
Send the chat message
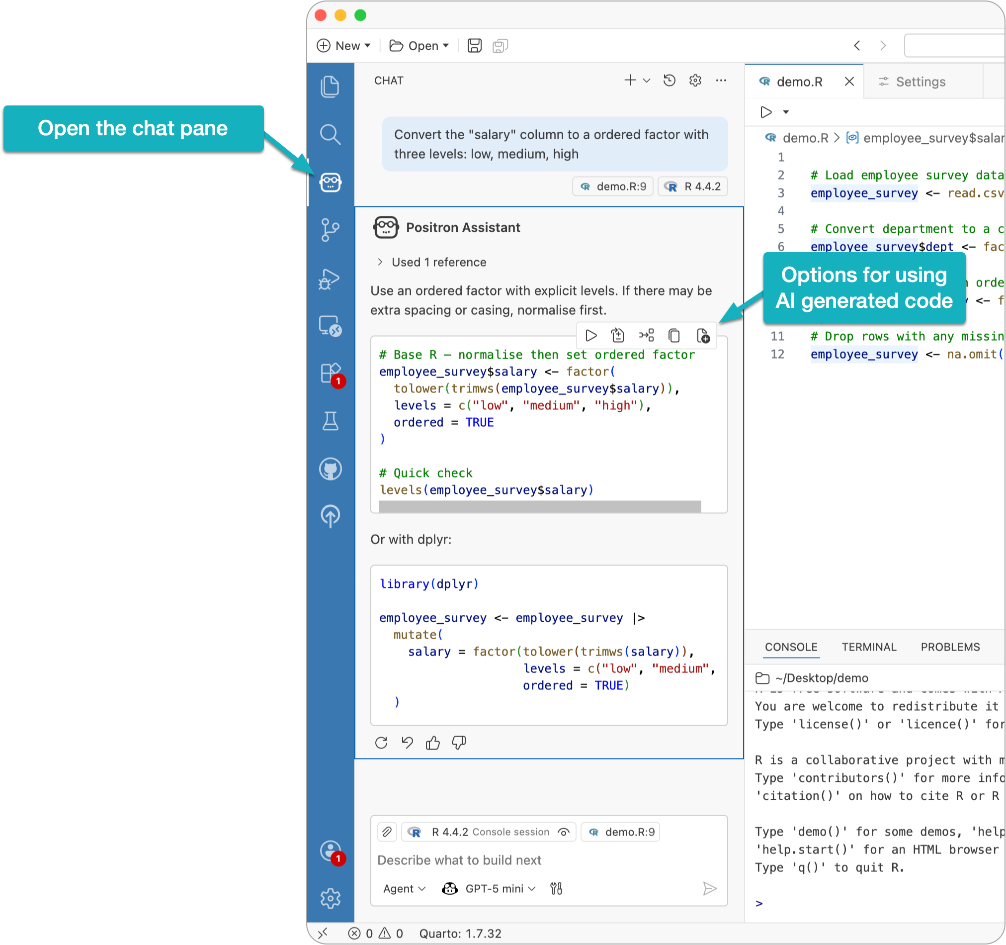point(710,888)
